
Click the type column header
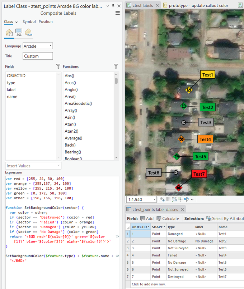click(180, 227)
